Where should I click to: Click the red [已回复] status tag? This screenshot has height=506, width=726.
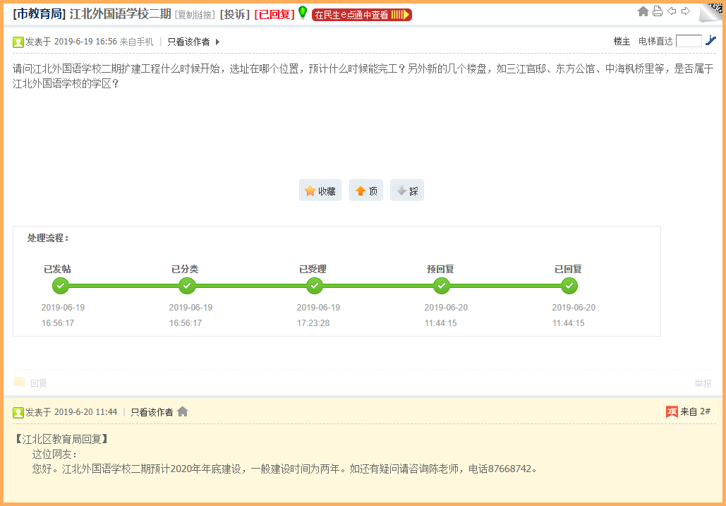pos(274,14)
